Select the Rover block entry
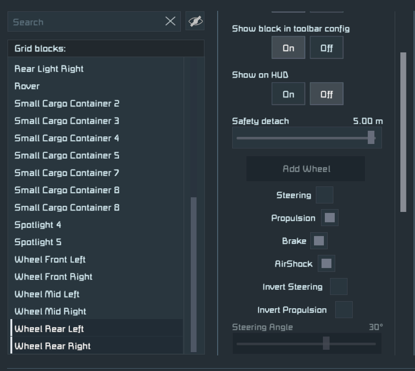Screen dimensions: 415x371 pyautogui.click(x=27, y=86)
